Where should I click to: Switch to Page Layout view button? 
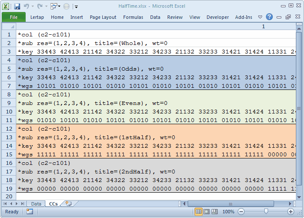click(x=207, y=212)
